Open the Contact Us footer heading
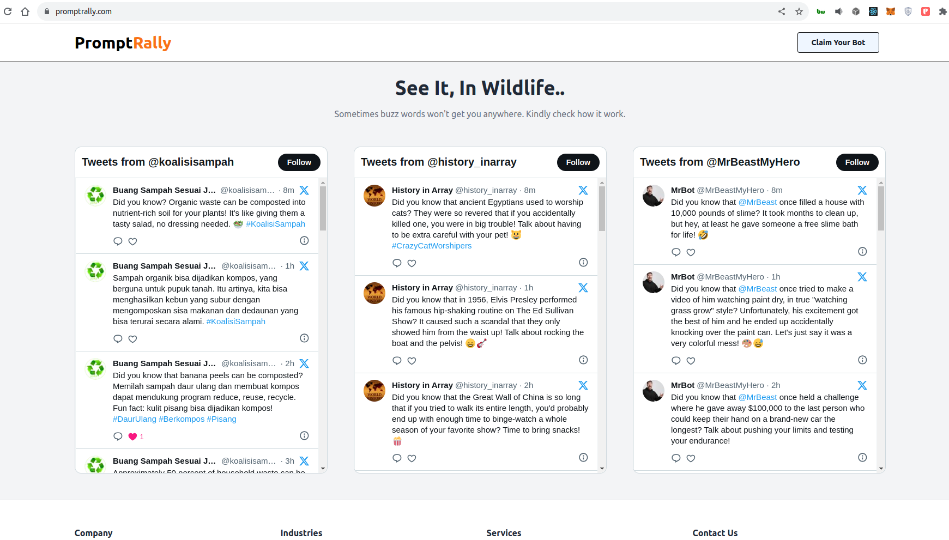The image size is (949, 540). tap(715, 533)
